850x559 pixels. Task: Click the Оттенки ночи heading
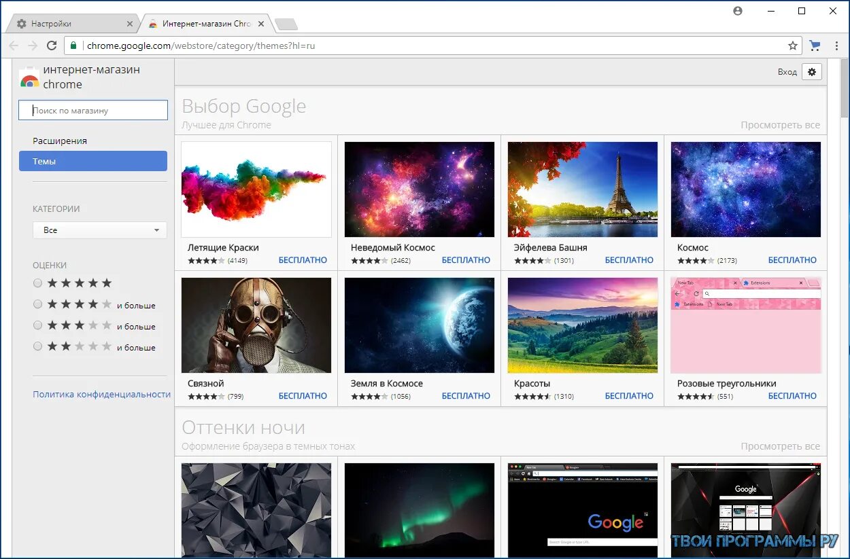point(243,427)
